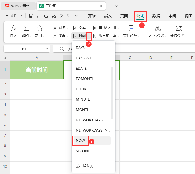Open the 文件 menu

click(x=14, y=16)
